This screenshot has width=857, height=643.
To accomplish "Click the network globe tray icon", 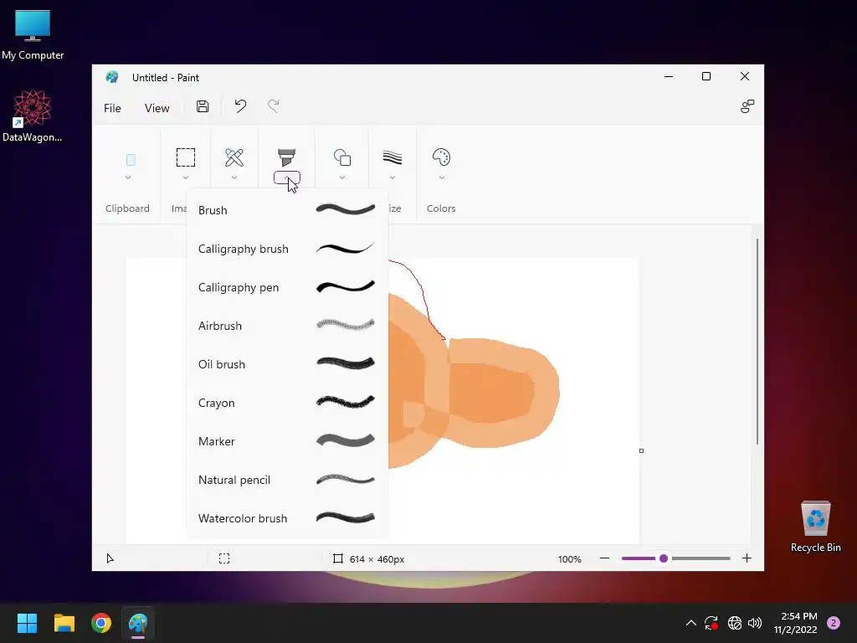I will click(x=735, y=623).
